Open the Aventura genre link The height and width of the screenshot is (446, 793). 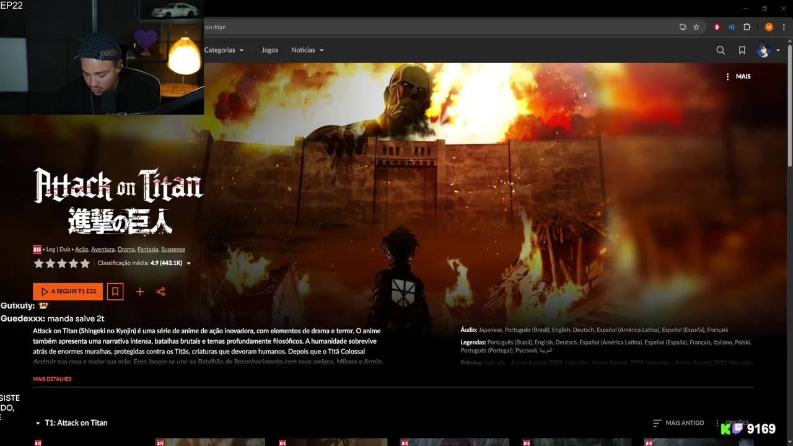[103, 249]
